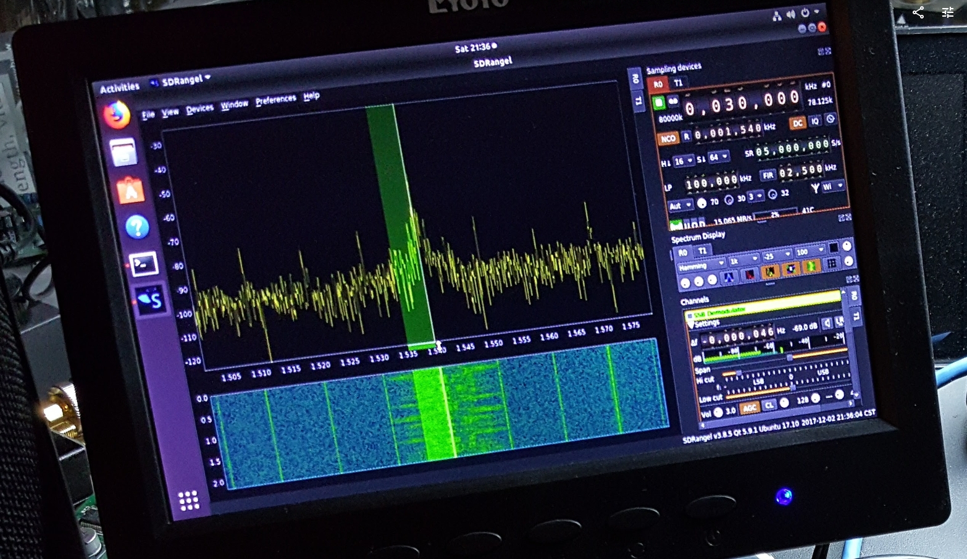
Task: Toggle the DC correction button
Action: click(x=798, y=124)
